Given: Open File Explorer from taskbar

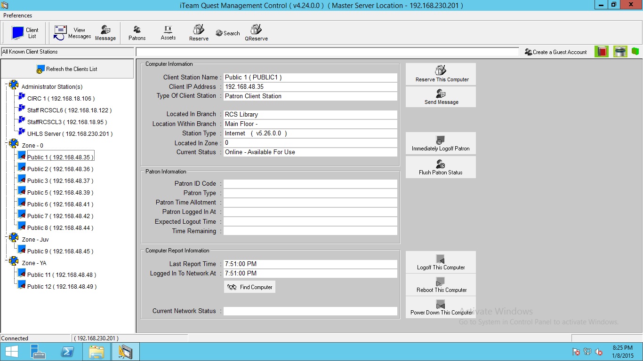Looking at the screenshot, I should pos(96,352).
